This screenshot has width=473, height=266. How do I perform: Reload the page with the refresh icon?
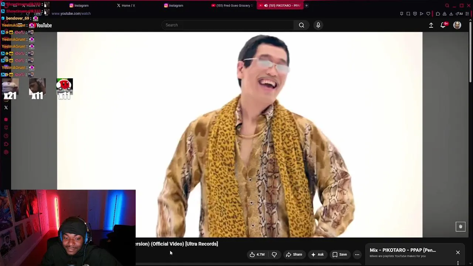click(28, 14)
